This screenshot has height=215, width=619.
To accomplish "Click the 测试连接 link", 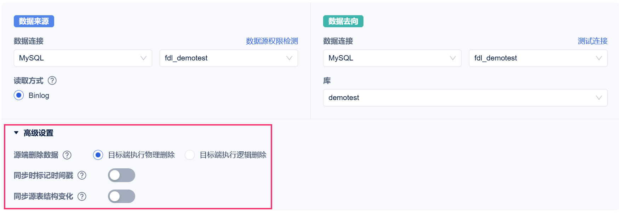I will [592, 41].
